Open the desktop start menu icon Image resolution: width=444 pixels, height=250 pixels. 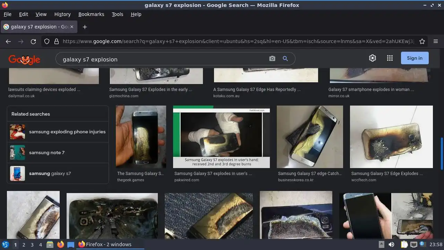click(x=6, y=244)
